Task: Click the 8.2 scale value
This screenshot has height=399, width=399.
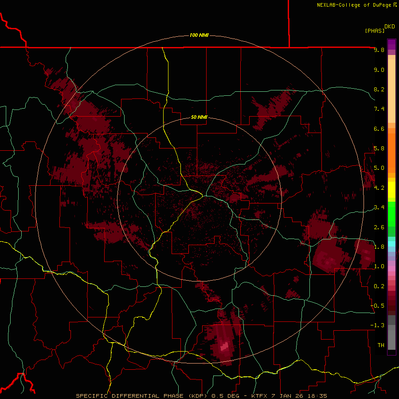Action: (x=379, y=89)
